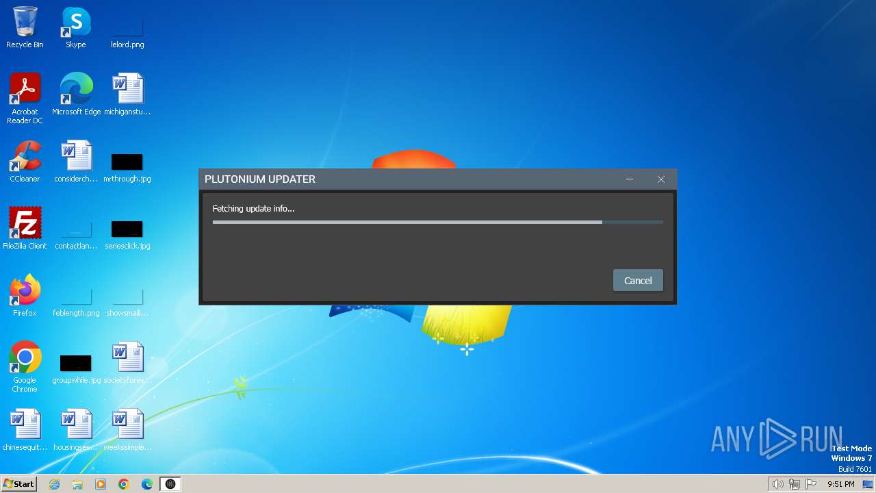Image resolution: width=876 pixels, height=493 pixels.
Task: Select the Firefox desktop shortcut
Action: (25, 296)
